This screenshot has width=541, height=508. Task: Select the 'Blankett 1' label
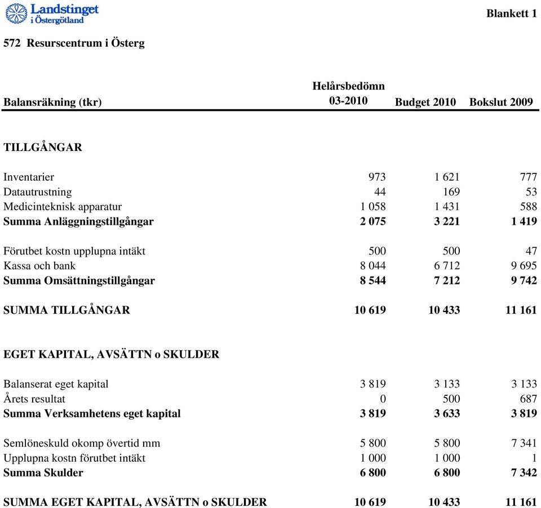[512, 14]
